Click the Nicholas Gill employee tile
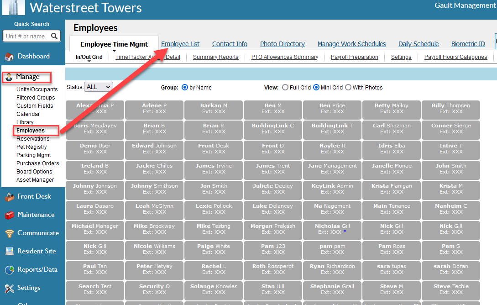 tap(332, 230)
